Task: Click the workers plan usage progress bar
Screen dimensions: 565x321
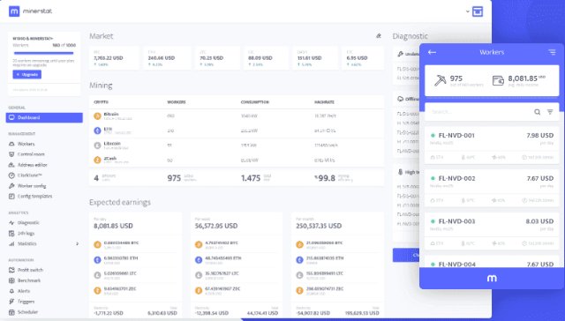Action: [x=43, y=53]
